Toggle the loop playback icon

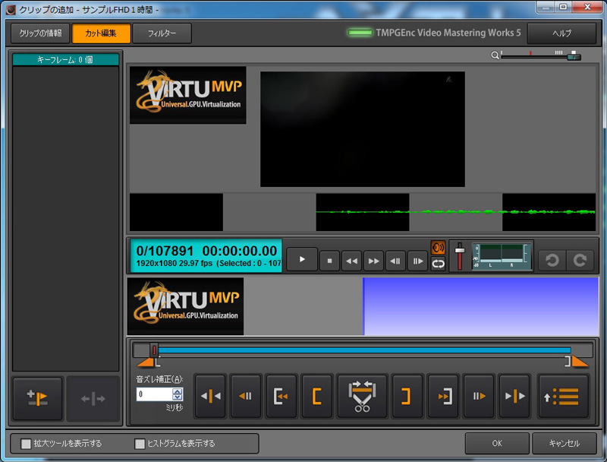[x=438, y=264]
